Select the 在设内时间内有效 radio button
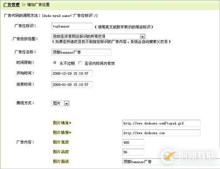 80,63
